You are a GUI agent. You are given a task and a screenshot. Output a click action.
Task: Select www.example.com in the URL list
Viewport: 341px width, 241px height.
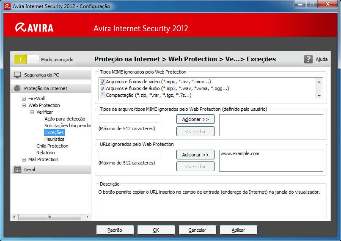coord(240,153)
